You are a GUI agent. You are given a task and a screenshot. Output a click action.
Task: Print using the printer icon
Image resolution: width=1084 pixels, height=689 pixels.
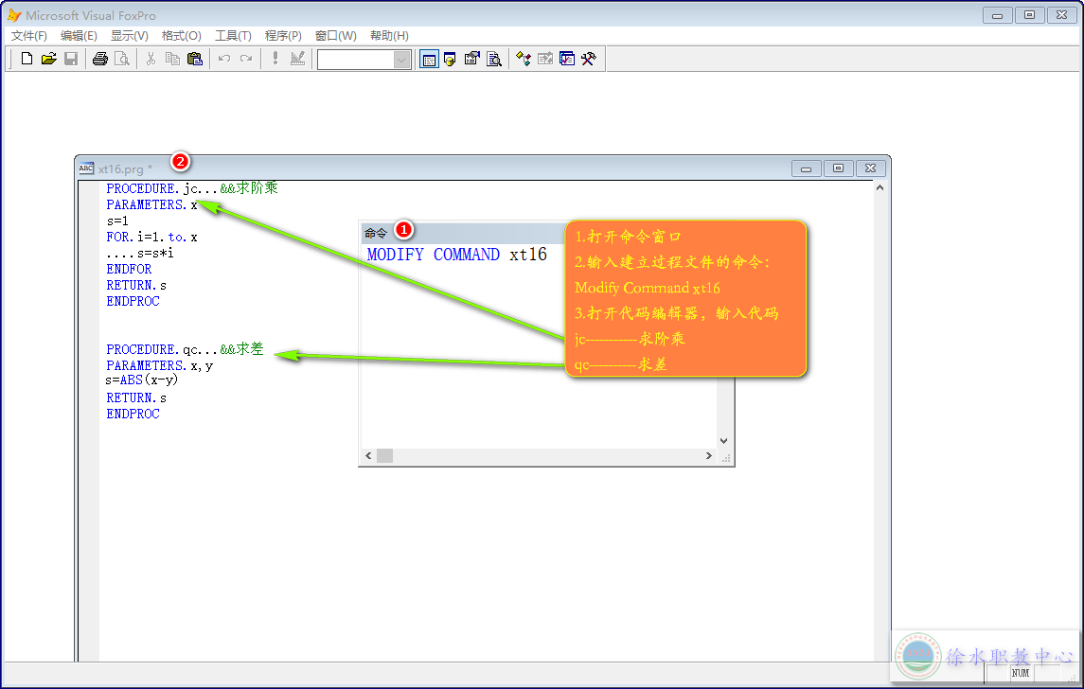point(100,59)
